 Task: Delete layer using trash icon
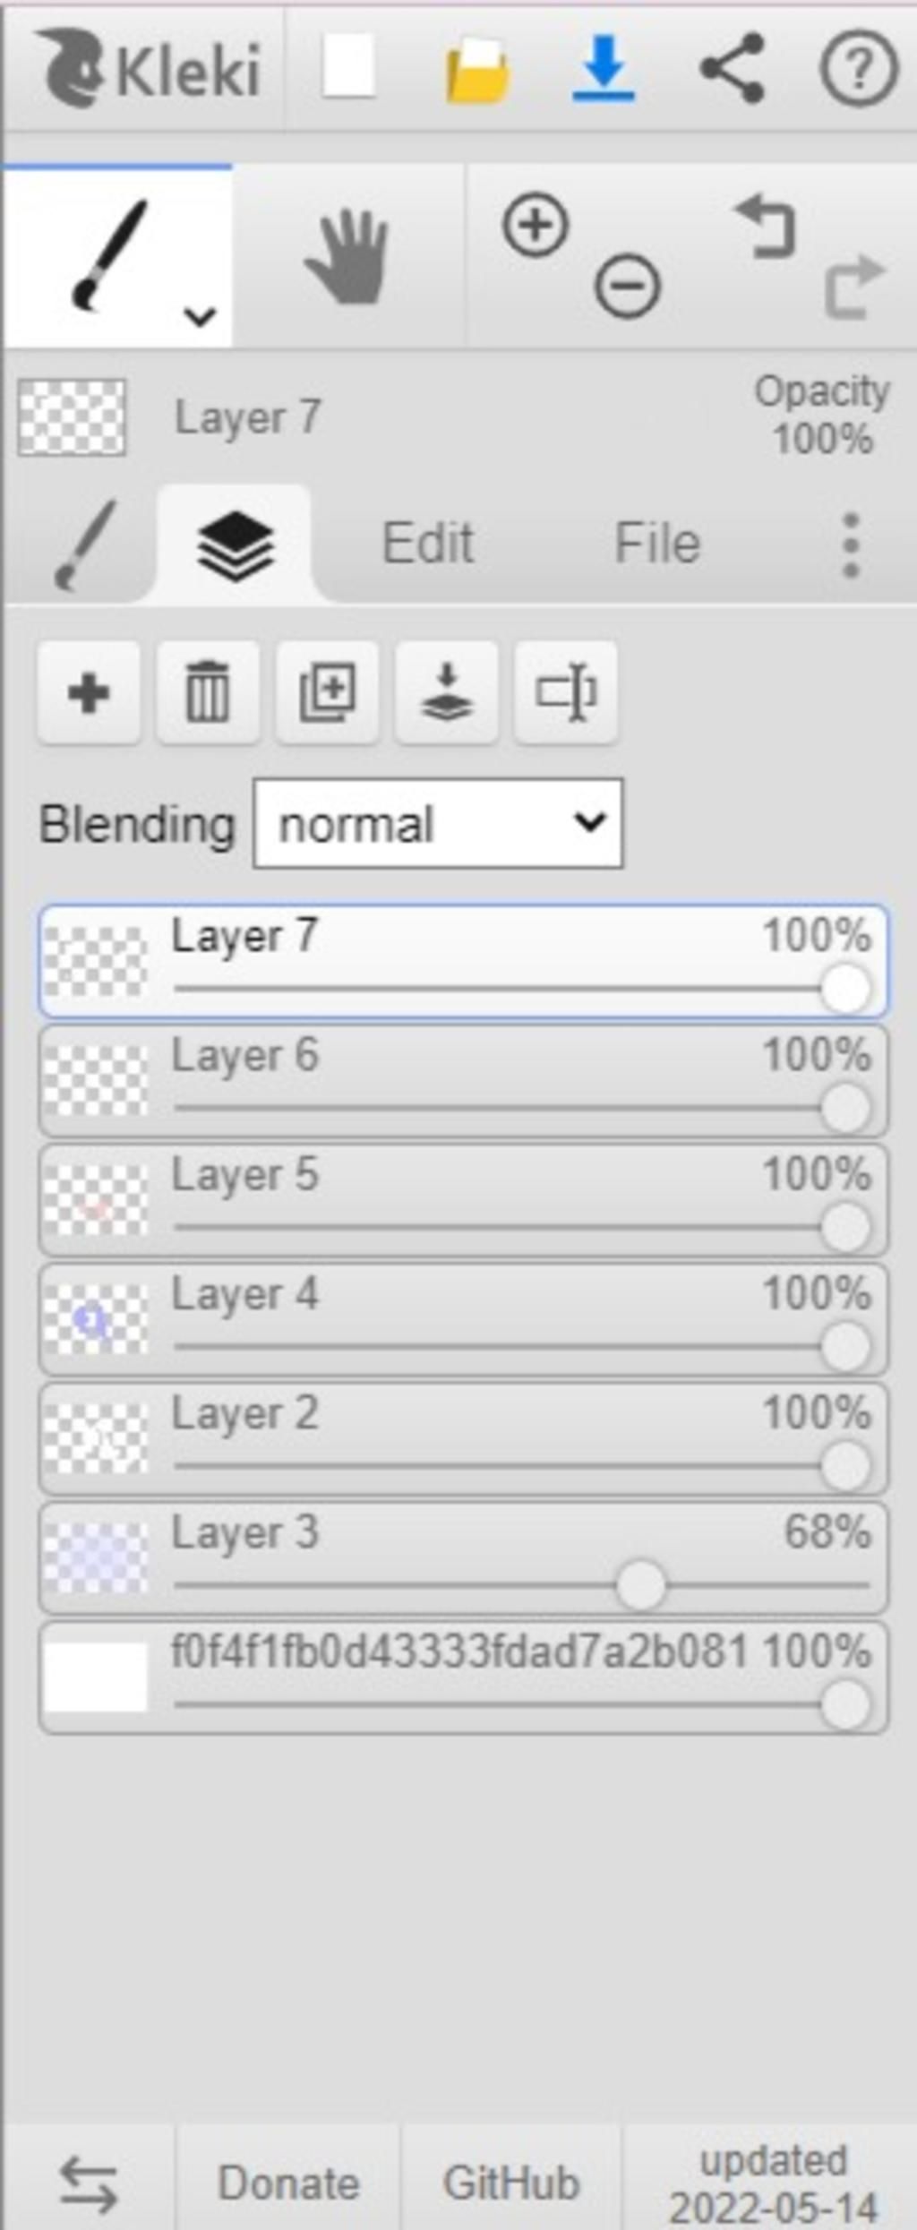[x=208, y=692]
